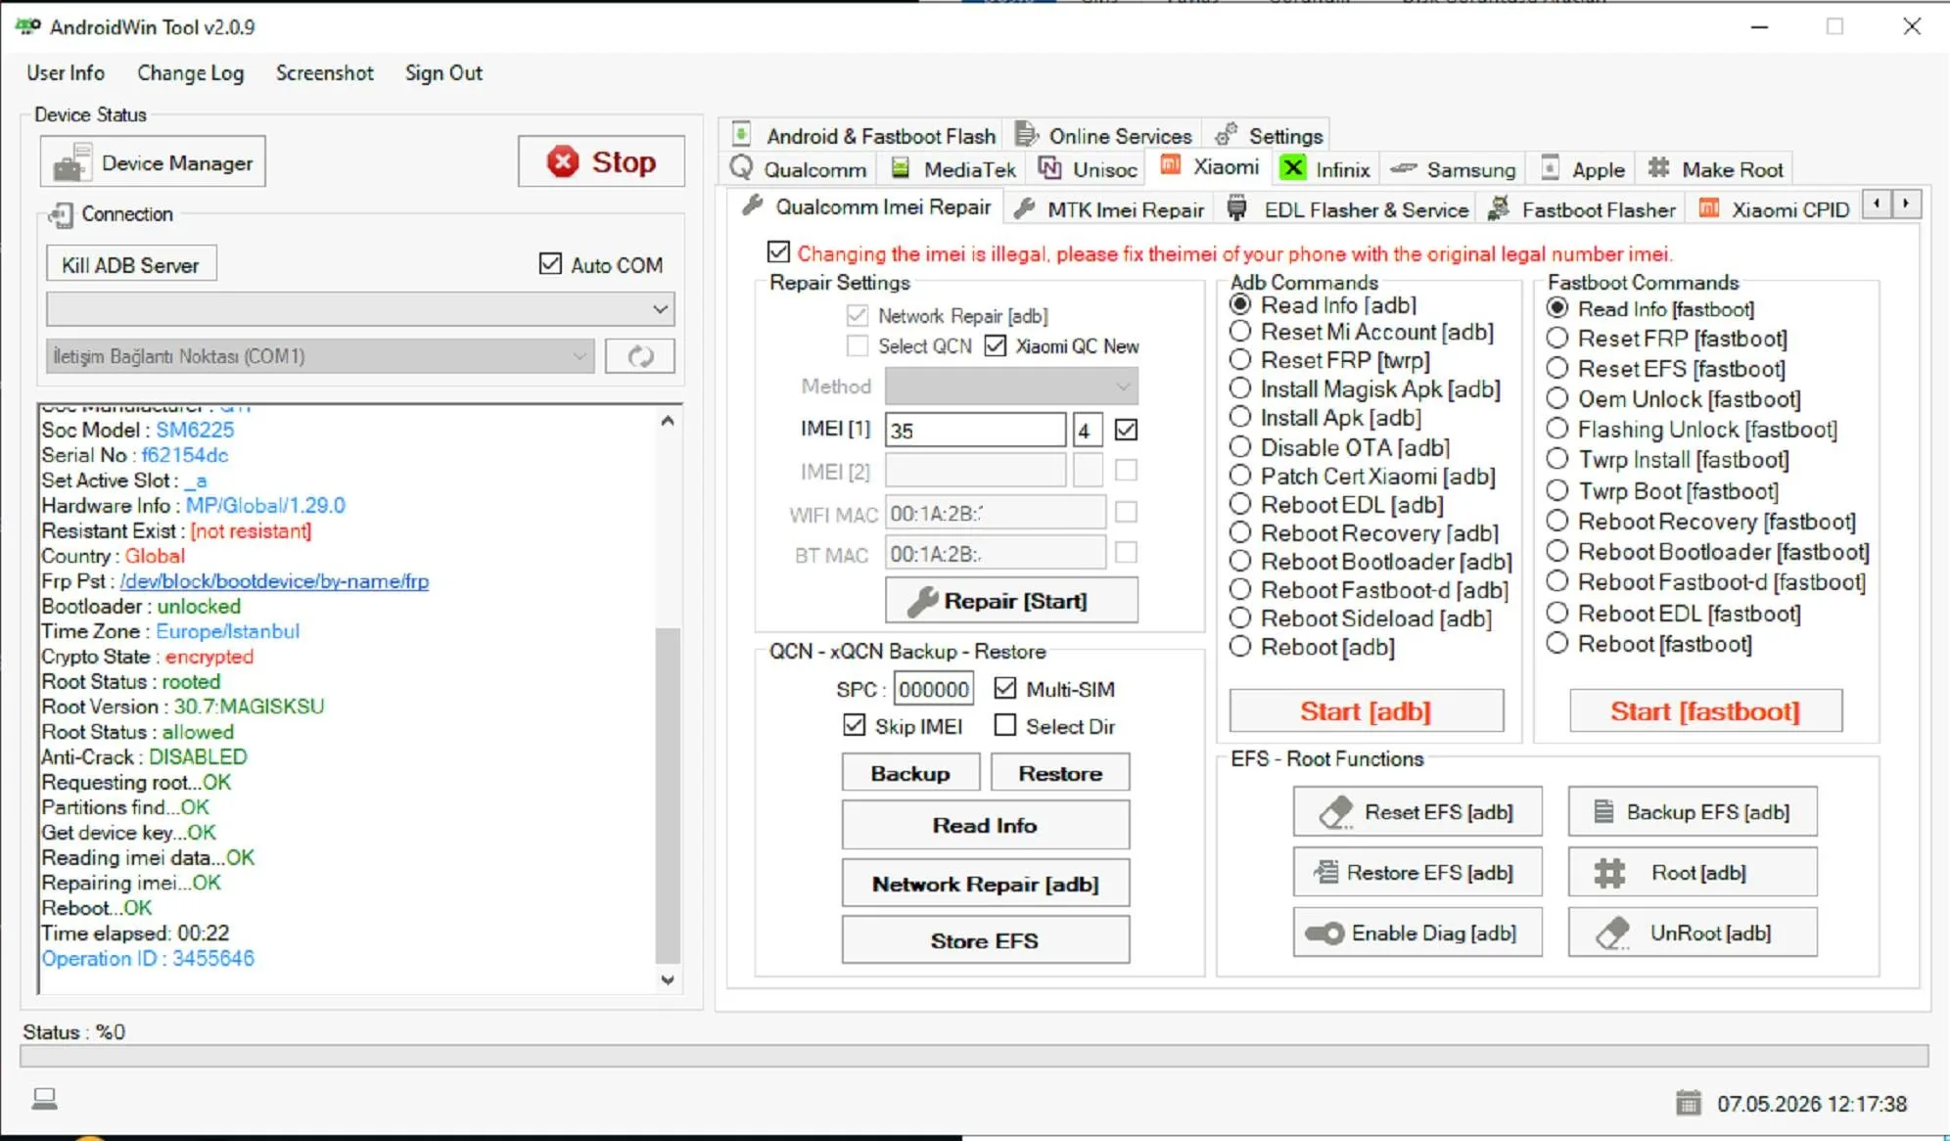Click the Enable Diag [adb] toggle icon

[x=1324, y=934]
